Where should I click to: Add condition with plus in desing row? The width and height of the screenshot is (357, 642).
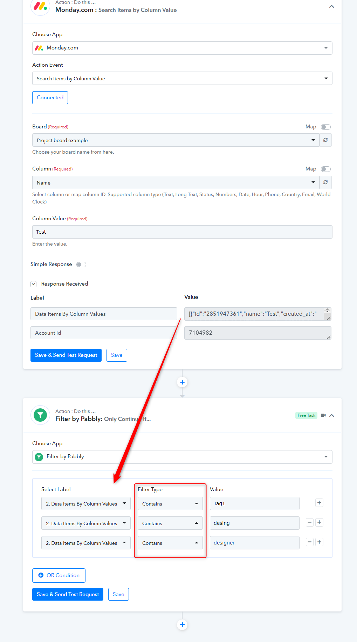tap(319, 522)
